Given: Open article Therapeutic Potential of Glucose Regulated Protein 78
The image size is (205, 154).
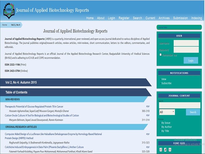Looking at the screenshot, I should [x=34, y=107].
